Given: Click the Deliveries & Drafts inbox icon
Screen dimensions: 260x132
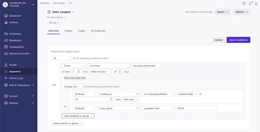Looking at the screenshot, I should coord(6,54).
